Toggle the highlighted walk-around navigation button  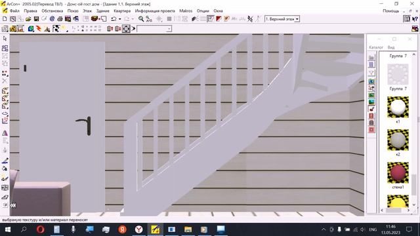pos(126,29)
